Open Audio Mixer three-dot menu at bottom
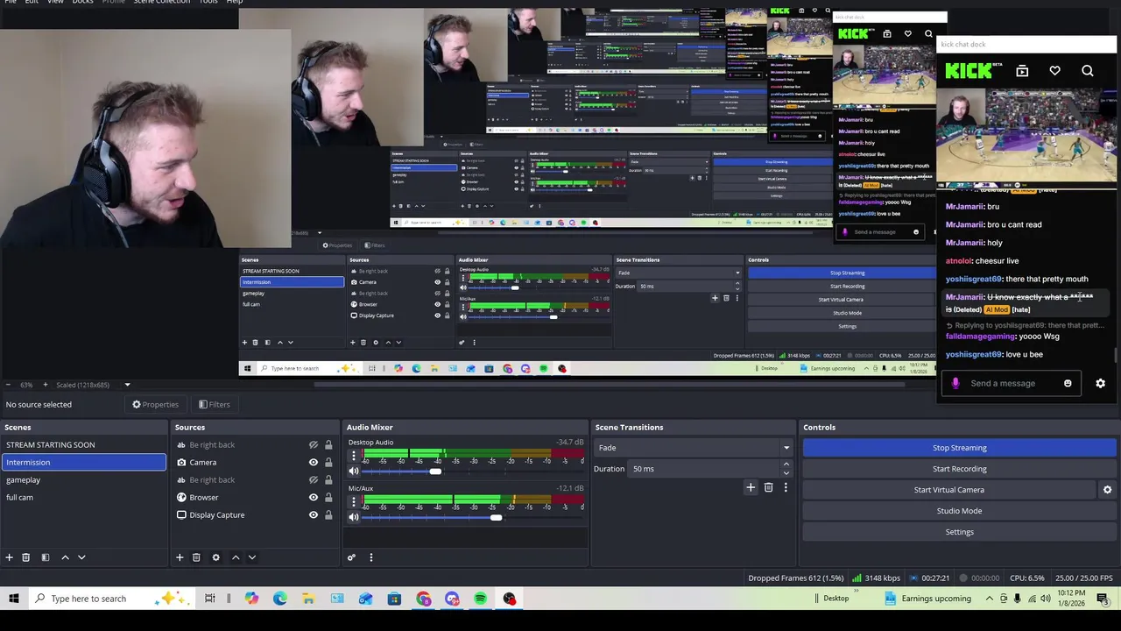This screenshot has height=631, width=1121. tap(370, 557)
